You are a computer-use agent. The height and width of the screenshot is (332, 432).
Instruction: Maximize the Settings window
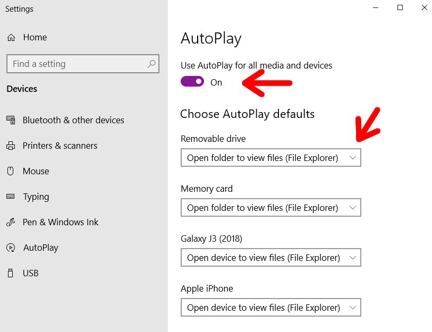tap(400, 8)
